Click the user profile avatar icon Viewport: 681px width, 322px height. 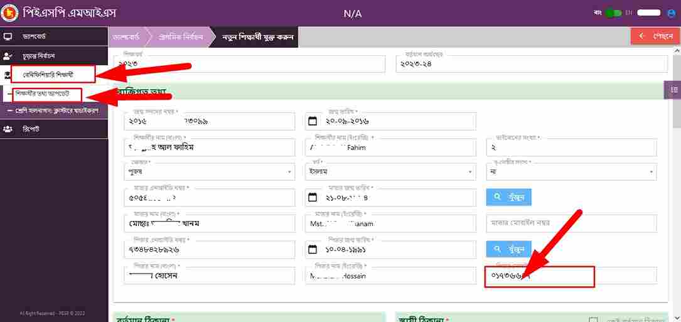671,13
